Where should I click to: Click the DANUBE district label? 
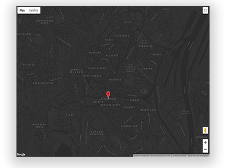[134, 100]
